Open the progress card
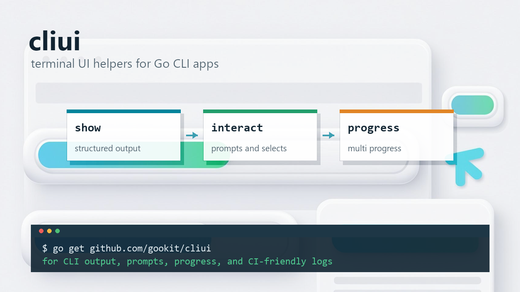The height and width of the screenshot is (292, 520). coord(396,135)
